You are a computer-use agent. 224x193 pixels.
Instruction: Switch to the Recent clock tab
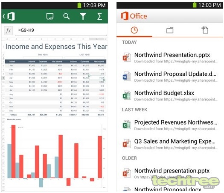coord(134,30)
